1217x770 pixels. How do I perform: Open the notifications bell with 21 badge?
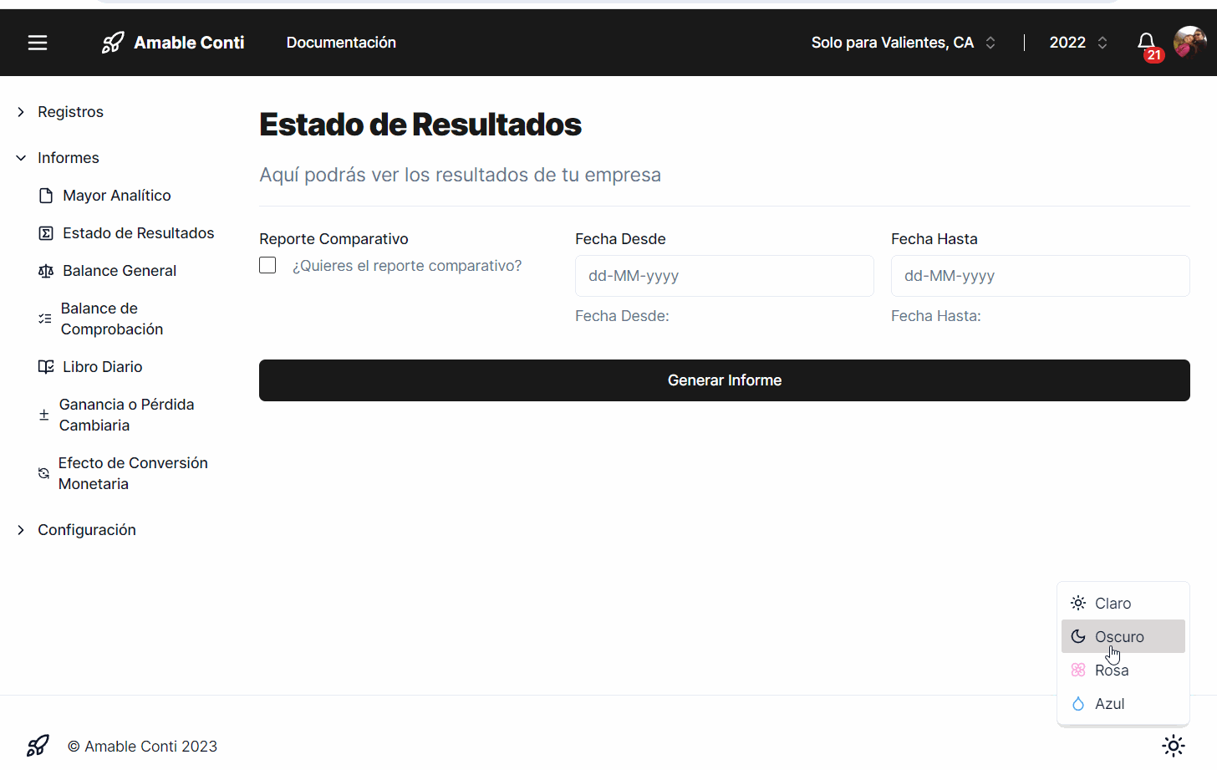1147,43
